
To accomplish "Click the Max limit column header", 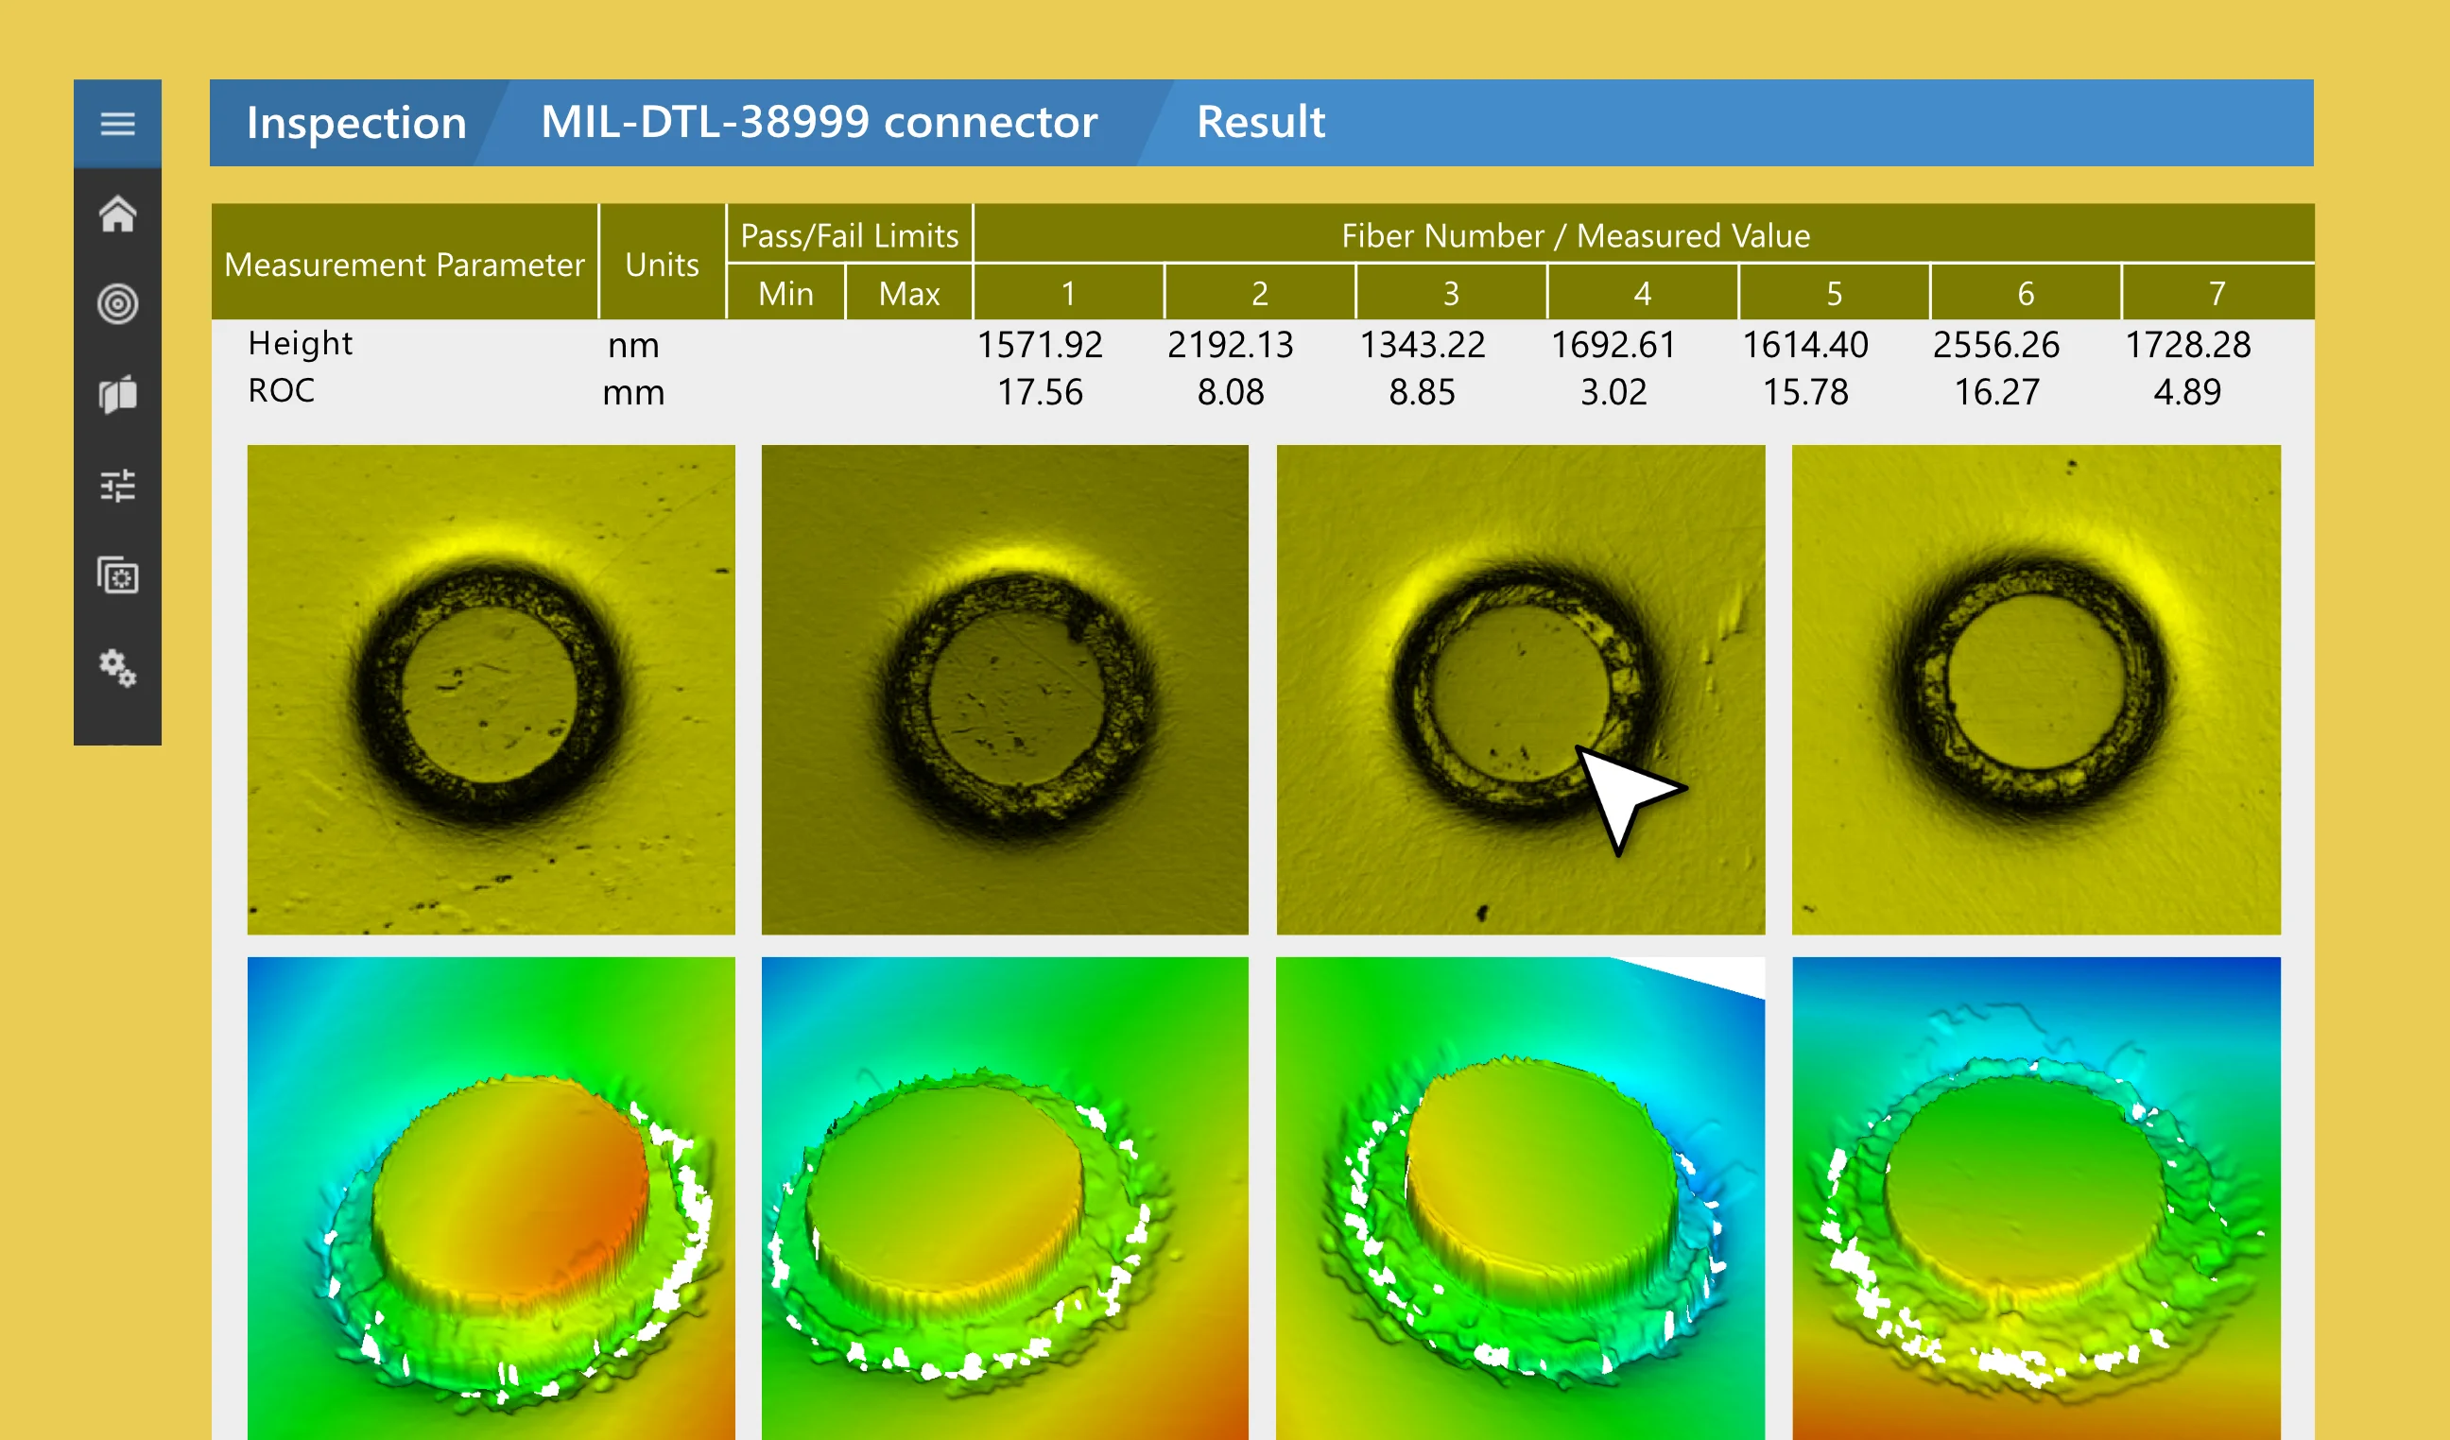I will tap(909, 293).
